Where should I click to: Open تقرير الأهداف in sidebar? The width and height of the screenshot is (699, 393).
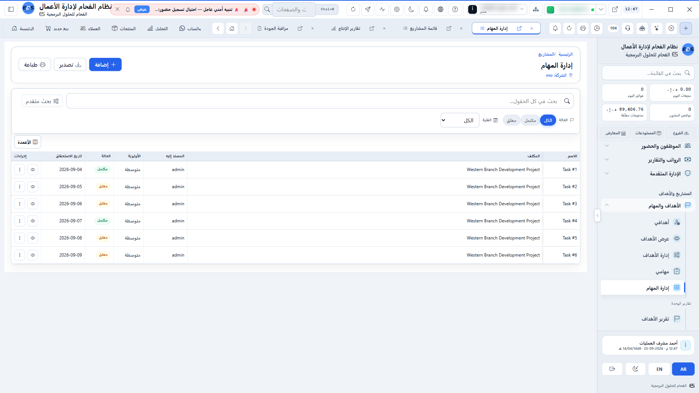coord(643,319)
